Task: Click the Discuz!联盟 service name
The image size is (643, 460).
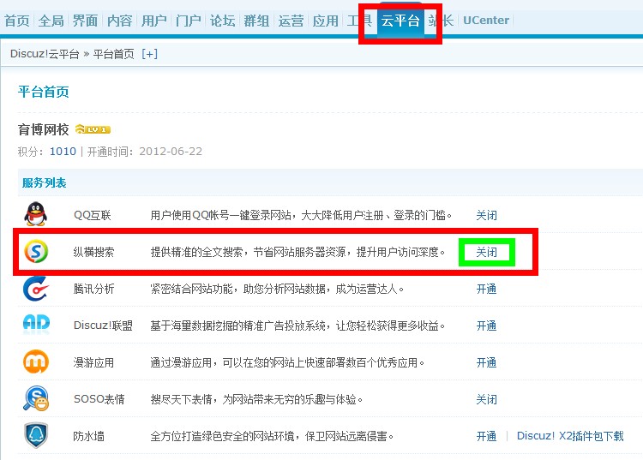Action: 103,326
